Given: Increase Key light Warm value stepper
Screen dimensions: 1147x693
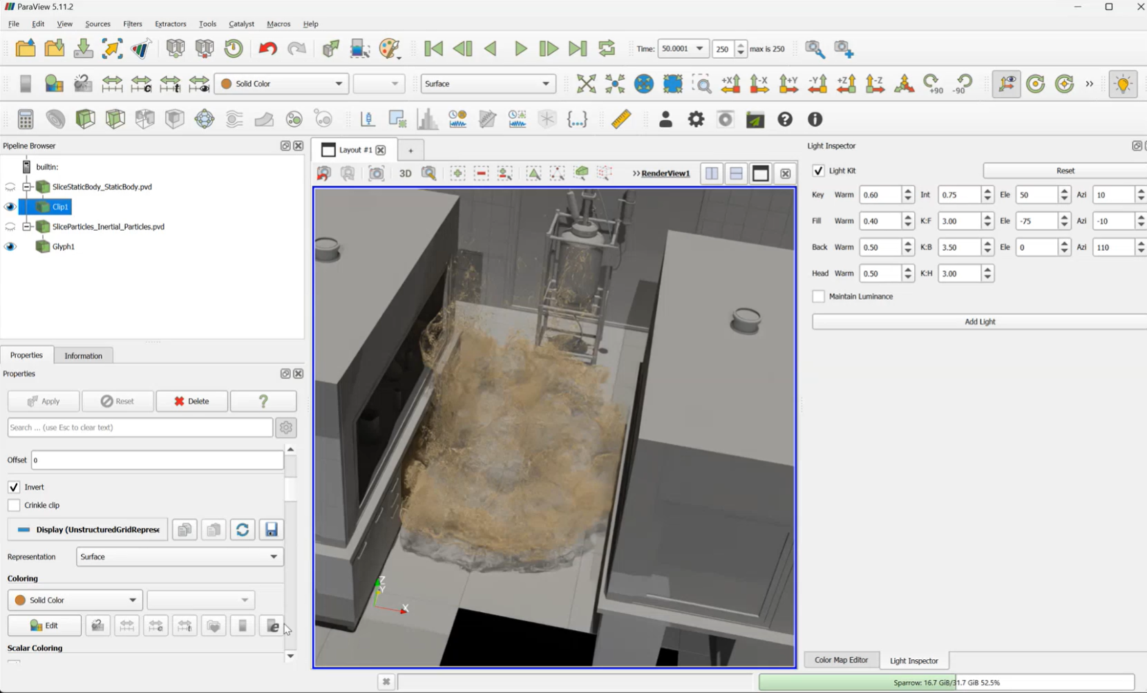Looking at the screenshot, I should coord(908,191).
